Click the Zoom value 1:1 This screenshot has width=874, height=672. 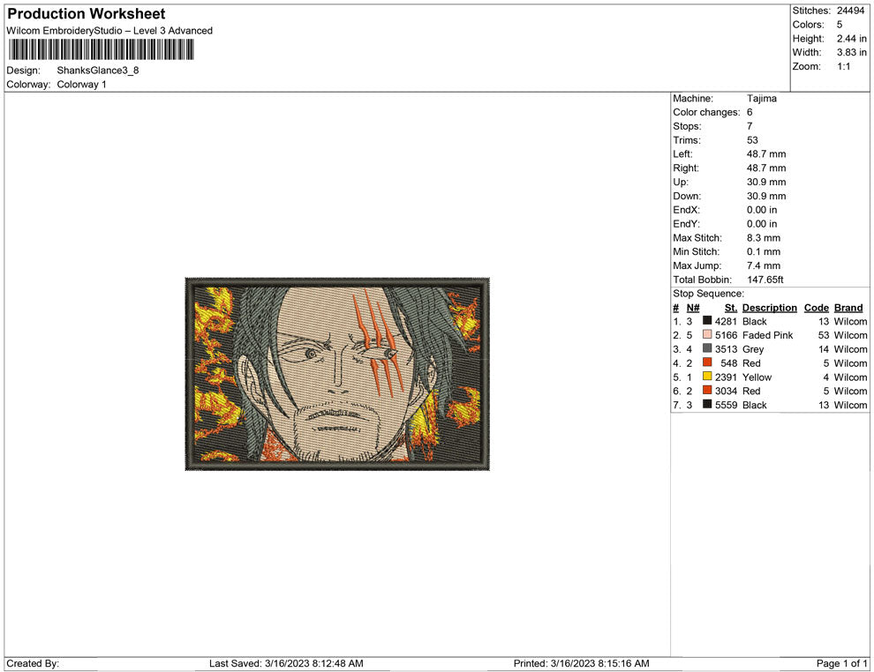pyautogui.click(x=844, y=66)
